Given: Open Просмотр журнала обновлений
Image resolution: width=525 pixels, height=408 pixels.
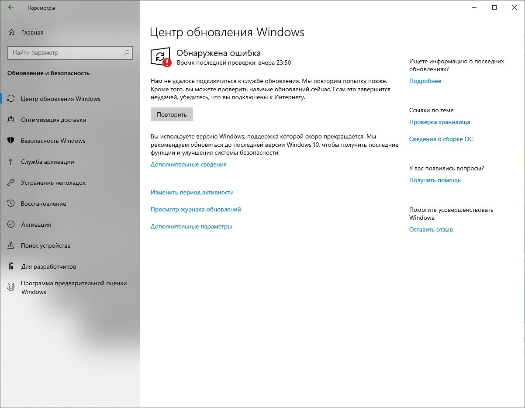Looking at the screenshot, I should point(196,210).
